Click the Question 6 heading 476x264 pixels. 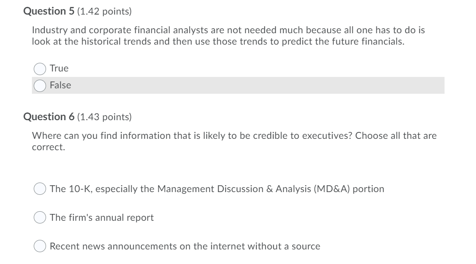49,117
